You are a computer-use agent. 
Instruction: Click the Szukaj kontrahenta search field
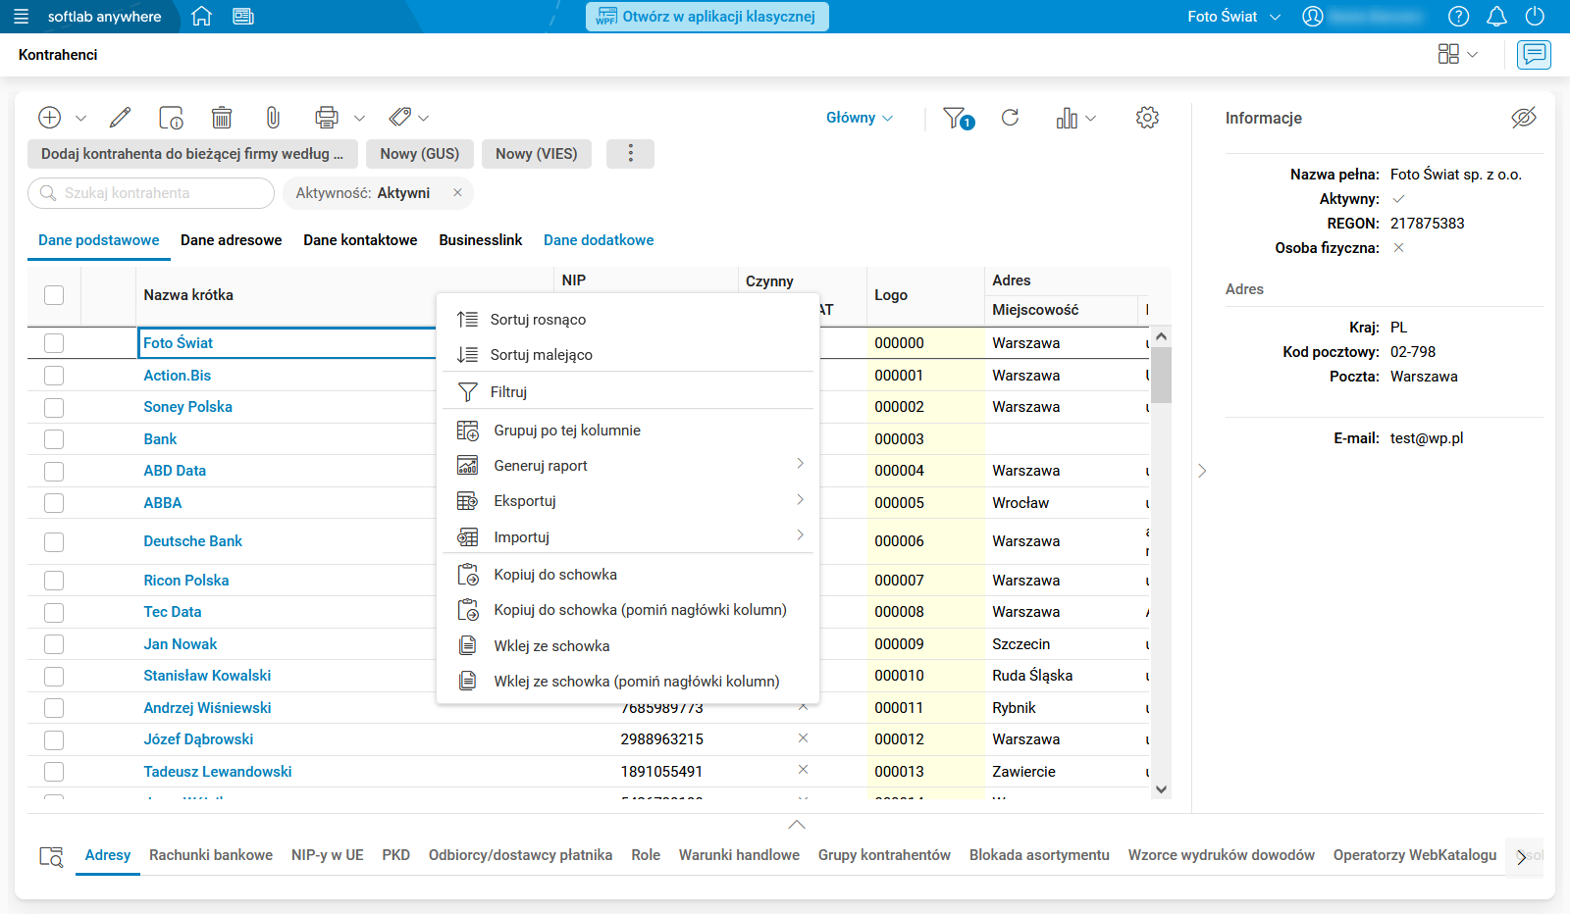coord(151,193)
